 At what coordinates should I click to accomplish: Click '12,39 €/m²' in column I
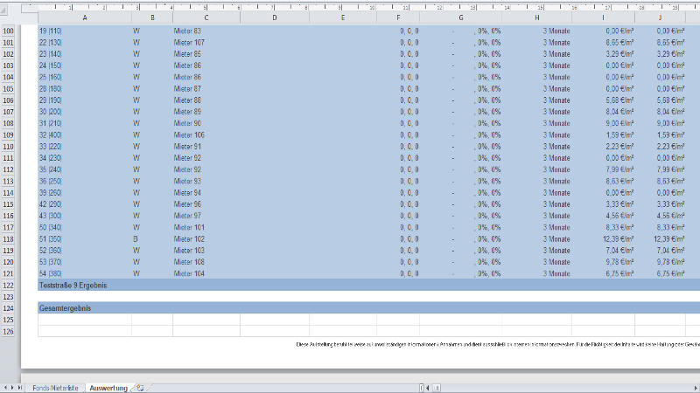[619, 238]
